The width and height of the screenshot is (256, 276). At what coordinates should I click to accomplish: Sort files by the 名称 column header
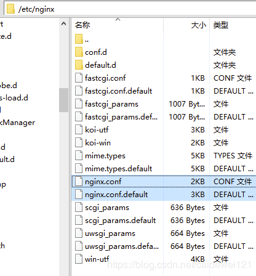point(118,25)
